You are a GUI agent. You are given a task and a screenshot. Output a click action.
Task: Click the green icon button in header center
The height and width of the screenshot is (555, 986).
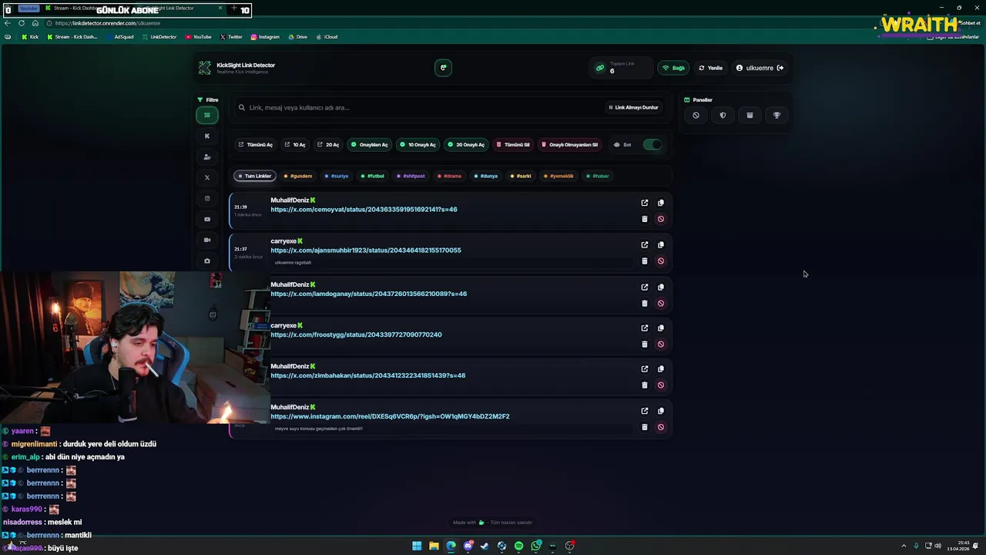443,68
